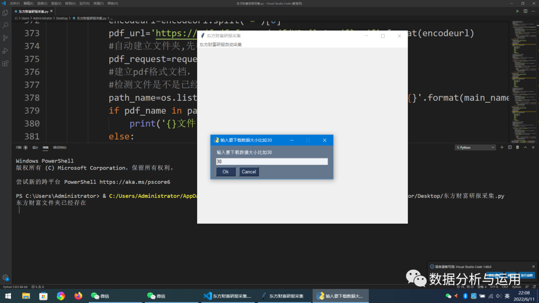Focus the input field containing 30
The width and height of the screenshot is (539, 303).
pyautogui.click(x=271, y=161)
